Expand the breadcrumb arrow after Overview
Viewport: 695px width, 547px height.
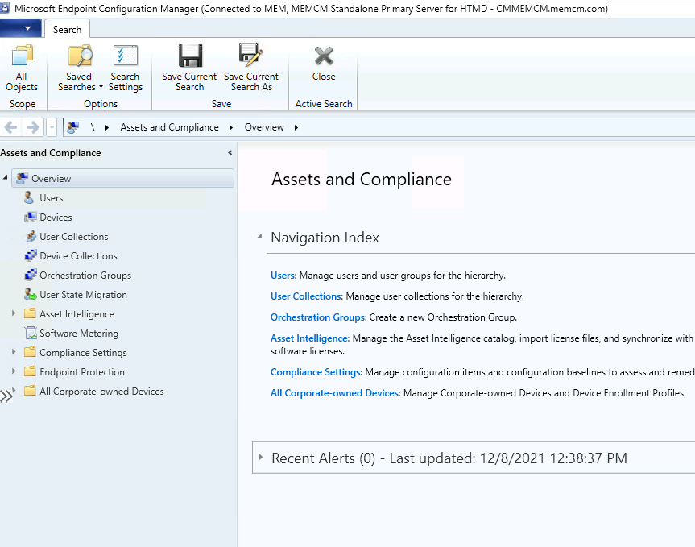tap(296, 127)
